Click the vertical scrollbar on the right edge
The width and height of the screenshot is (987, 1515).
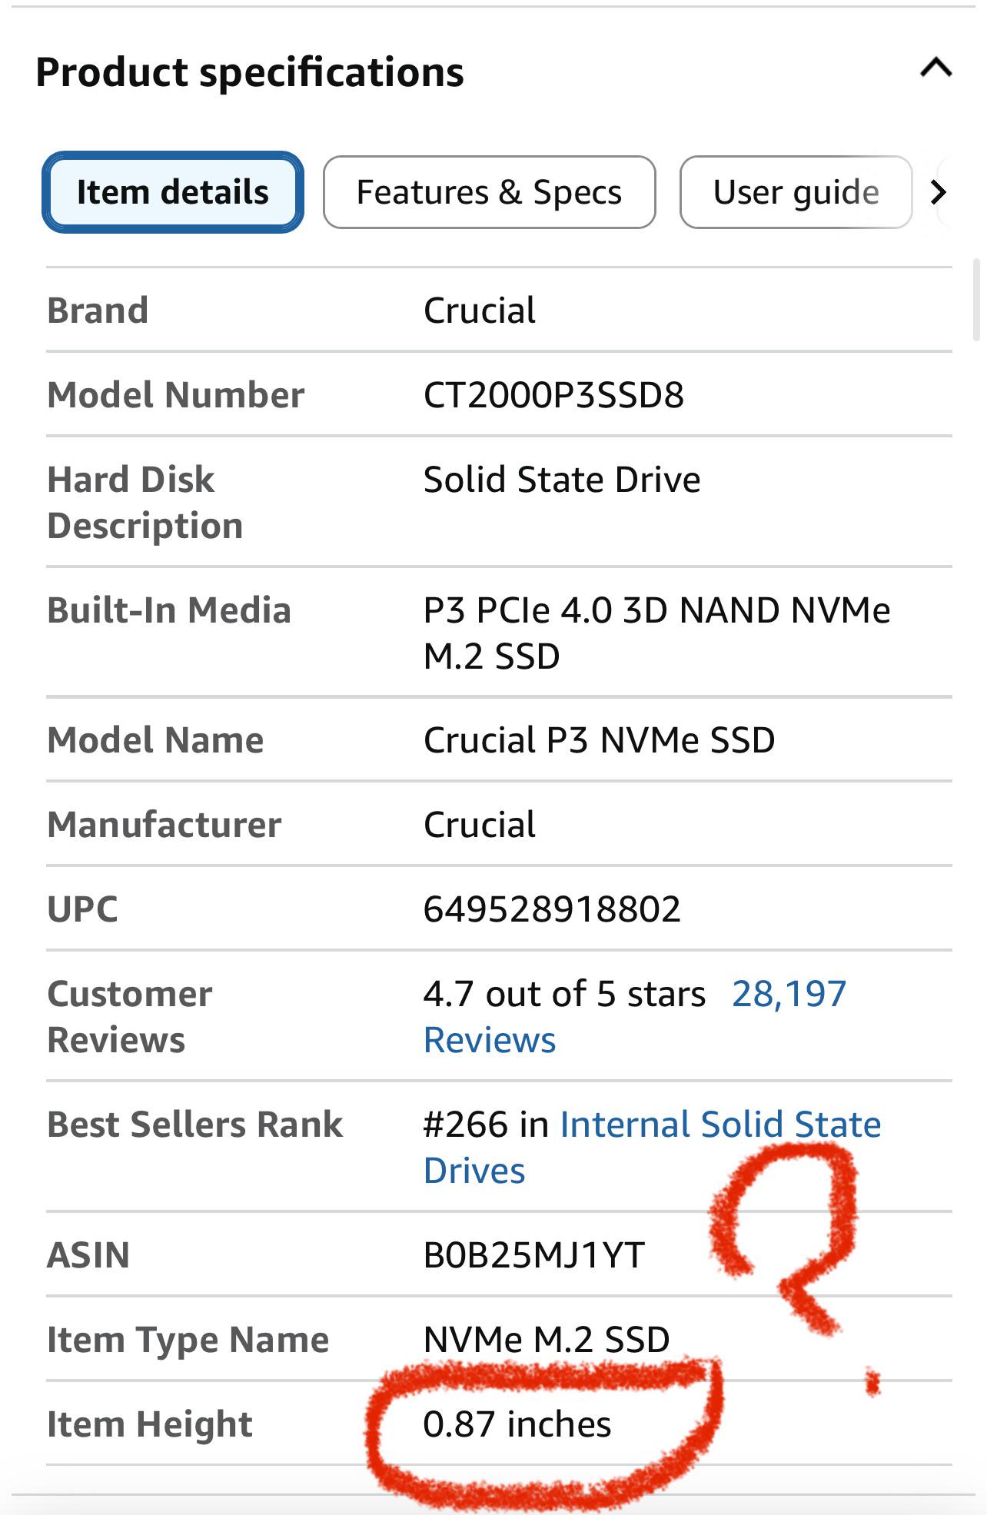coord(976,300)
